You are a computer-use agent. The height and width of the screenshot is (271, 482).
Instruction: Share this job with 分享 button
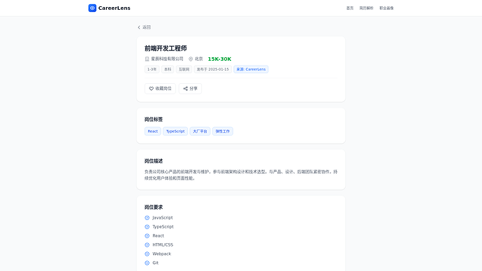[190, 89]
